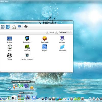This screenshot has width=102, height=102.
Task: Open the blue globe dock icon
Action: pyautogui.click(x=5, y=99)
